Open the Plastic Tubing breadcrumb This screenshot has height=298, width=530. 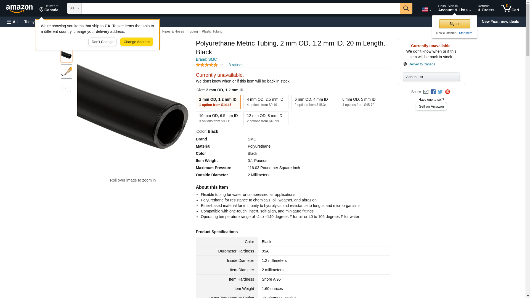click(x=212, y=31)
